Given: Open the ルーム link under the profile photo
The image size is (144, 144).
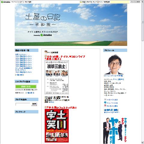Looking at the screenshot, I should tap(107, 76).
